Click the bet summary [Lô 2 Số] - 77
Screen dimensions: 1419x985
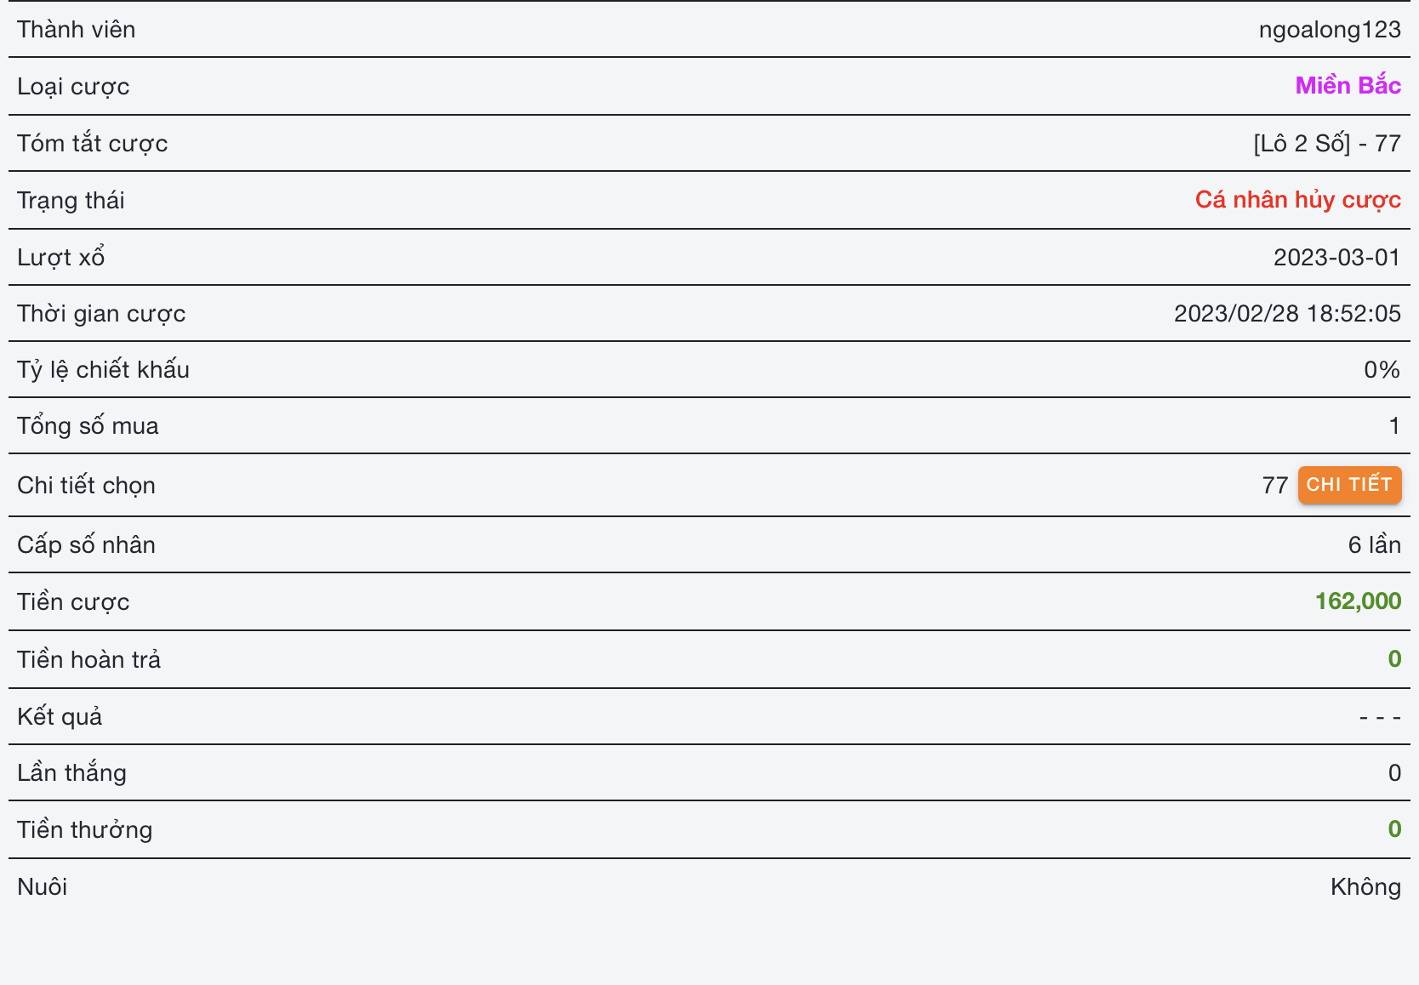click(1326, 143)
